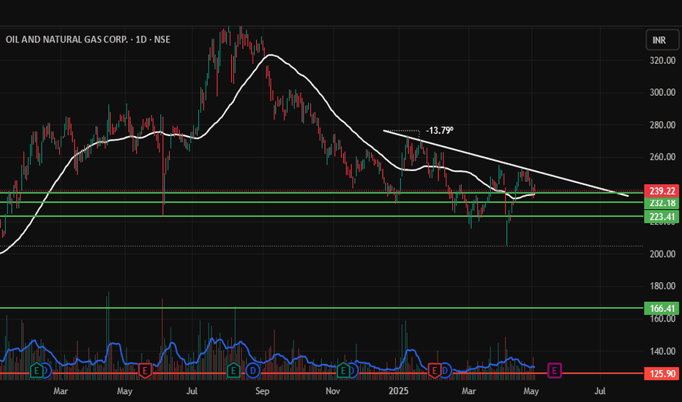Viewport: 682px width, 402px height.
Task: Click the 2025 label on time axis
Action: [x=398, y=391]
